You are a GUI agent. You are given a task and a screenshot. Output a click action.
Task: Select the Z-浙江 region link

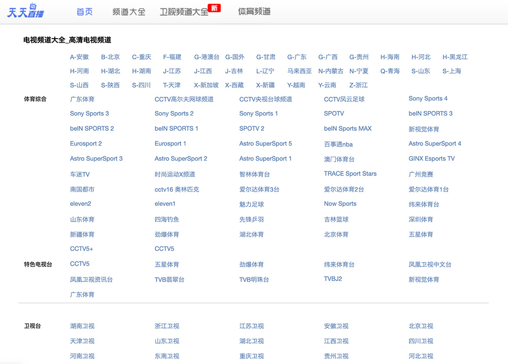point(358,85)
